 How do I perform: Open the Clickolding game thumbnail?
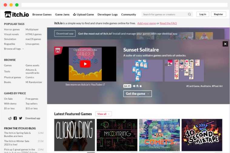75,135
